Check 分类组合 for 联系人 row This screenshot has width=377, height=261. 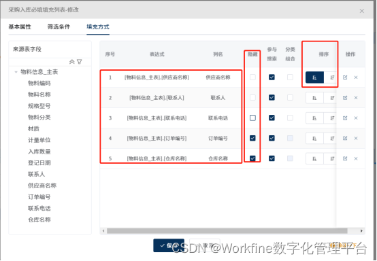[x=290, y=98]
